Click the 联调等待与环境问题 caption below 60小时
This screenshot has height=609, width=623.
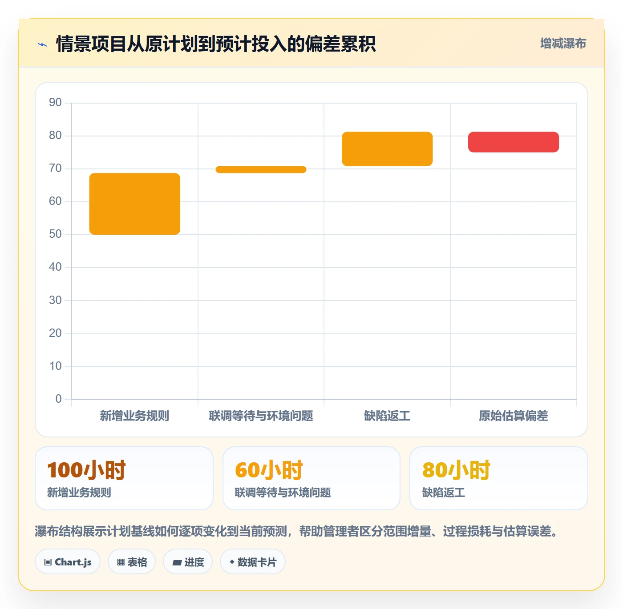283,493
